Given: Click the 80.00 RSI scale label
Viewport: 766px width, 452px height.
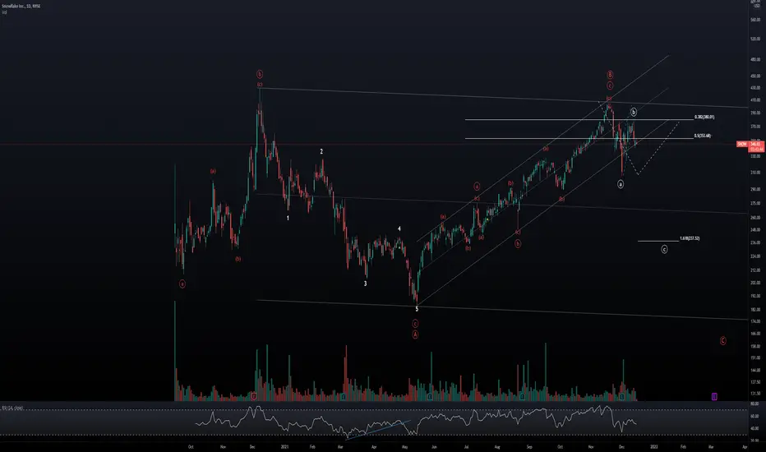Looking at the screenshot, I should click(x=754, y=404).
